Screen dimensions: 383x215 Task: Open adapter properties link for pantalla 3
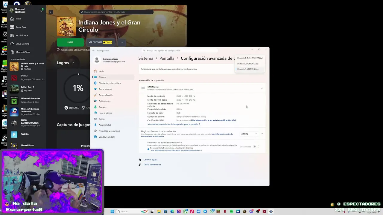point(174,124)
